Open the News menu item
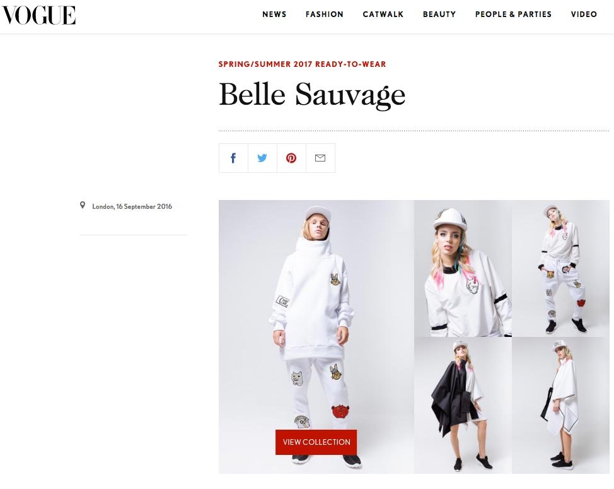This screenshot has width=614, height=489. tap(274, 15)
